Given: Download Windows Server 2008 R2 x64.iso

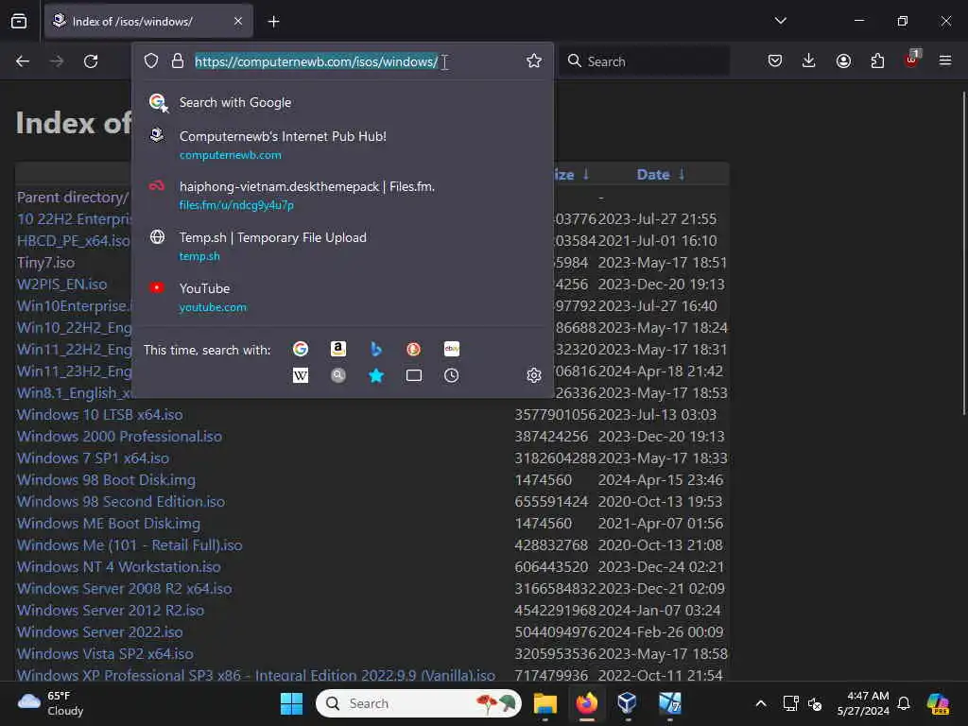Looking at the screenshot, I should point(124,588).
